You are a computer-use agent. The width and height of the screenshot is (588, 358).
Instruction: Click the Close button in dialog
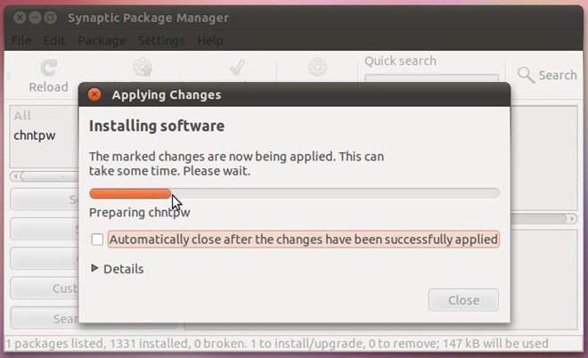pos(463,300)
